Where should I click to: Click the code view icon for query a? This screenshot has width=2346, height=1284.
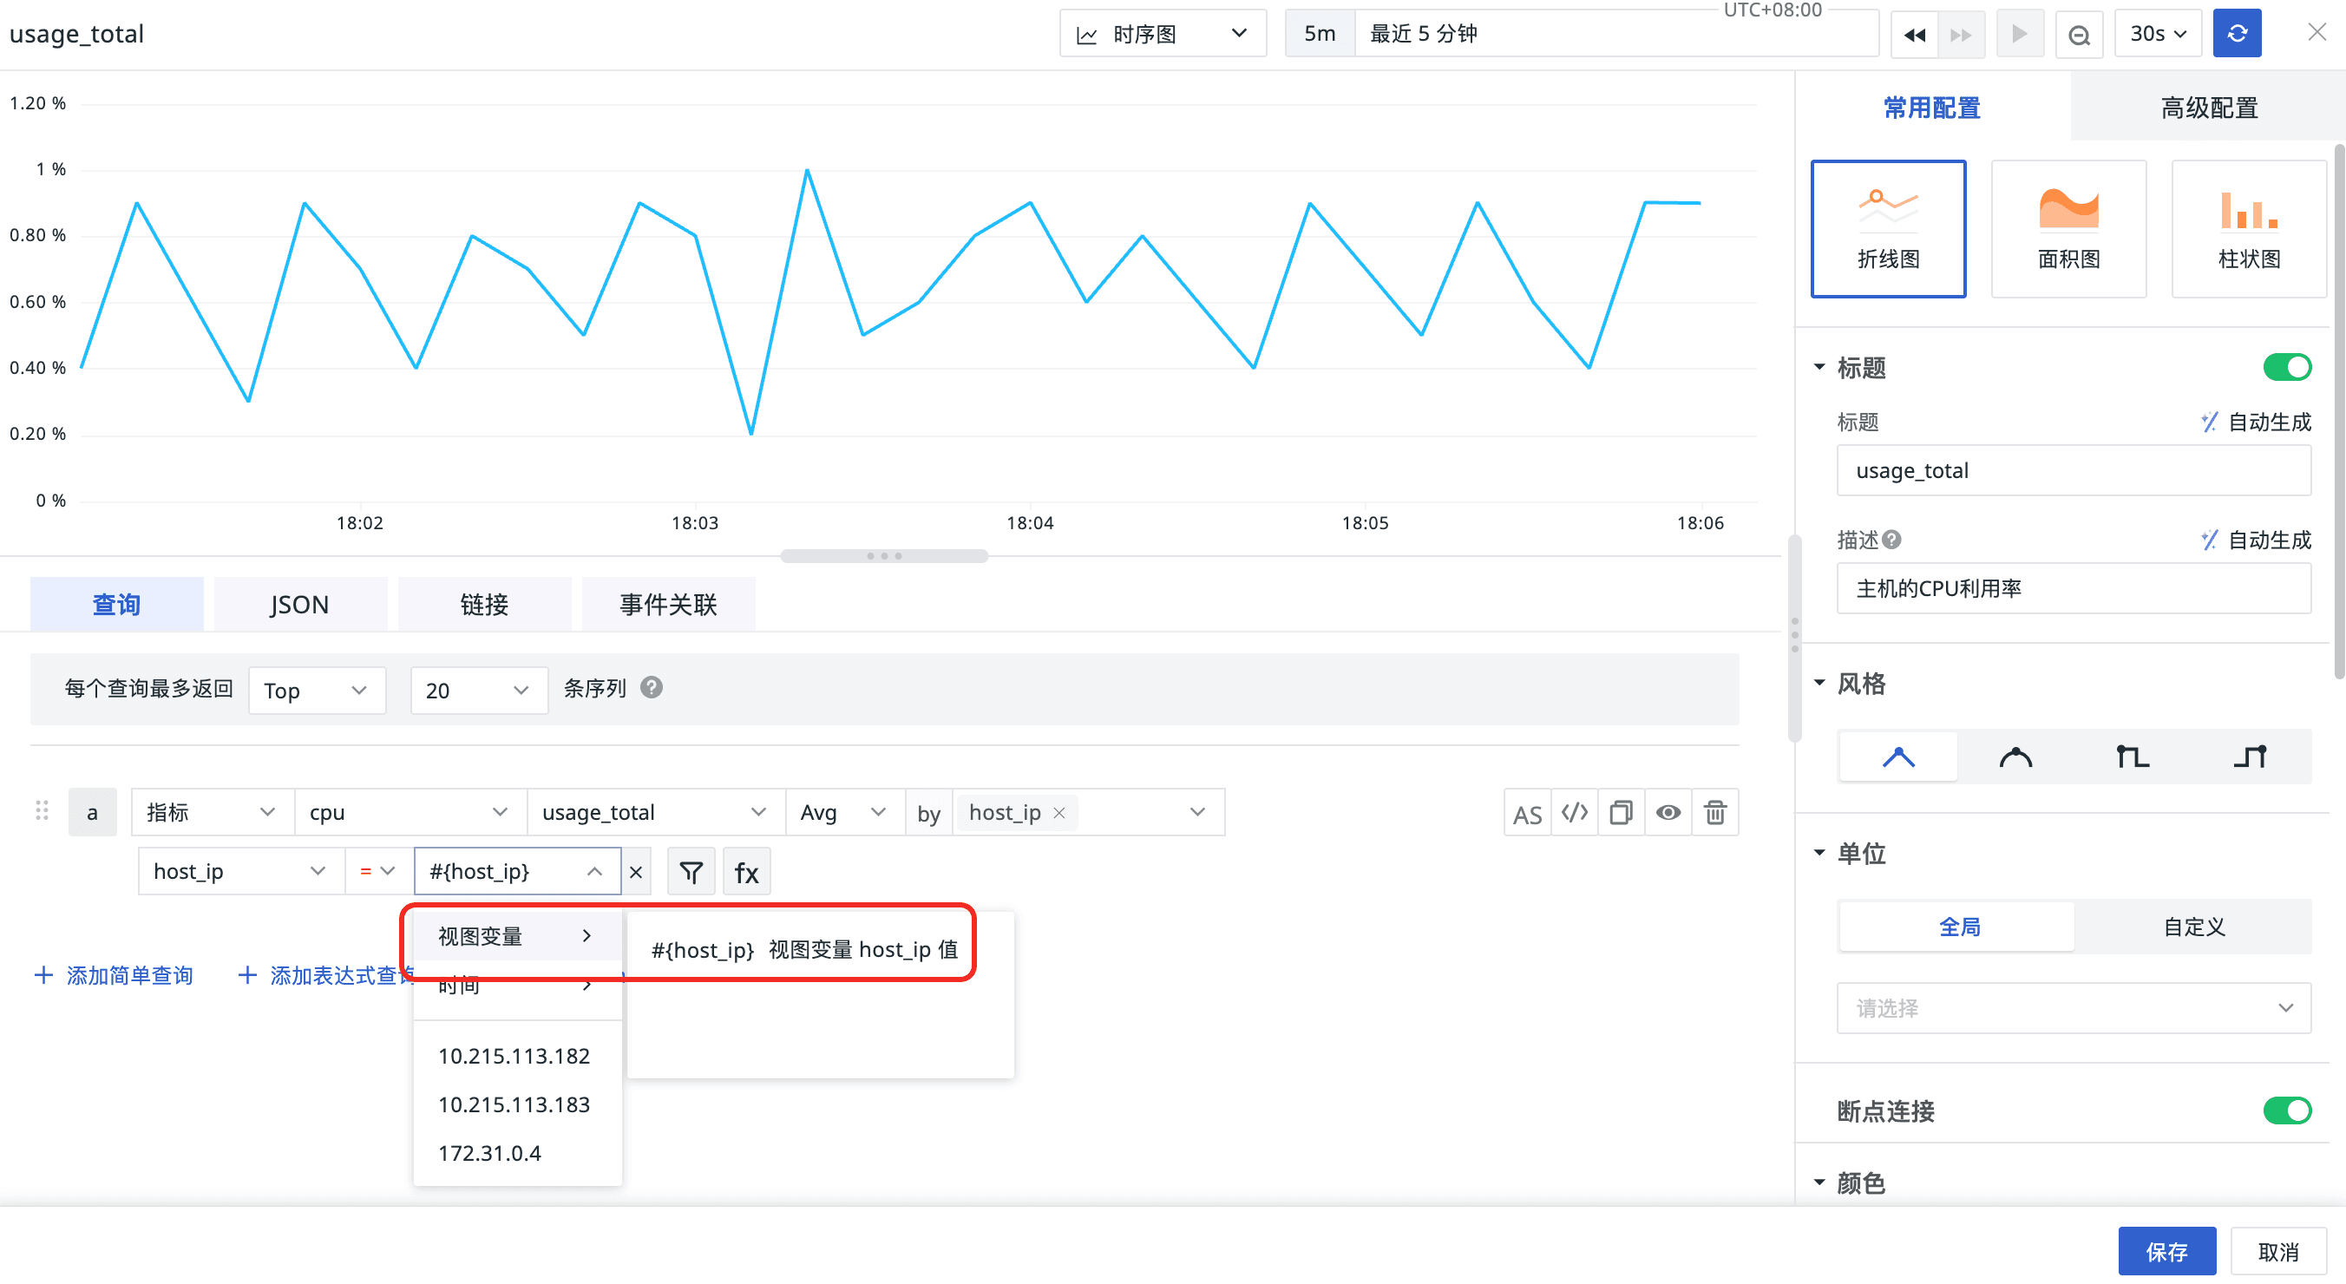[1575, 811]
